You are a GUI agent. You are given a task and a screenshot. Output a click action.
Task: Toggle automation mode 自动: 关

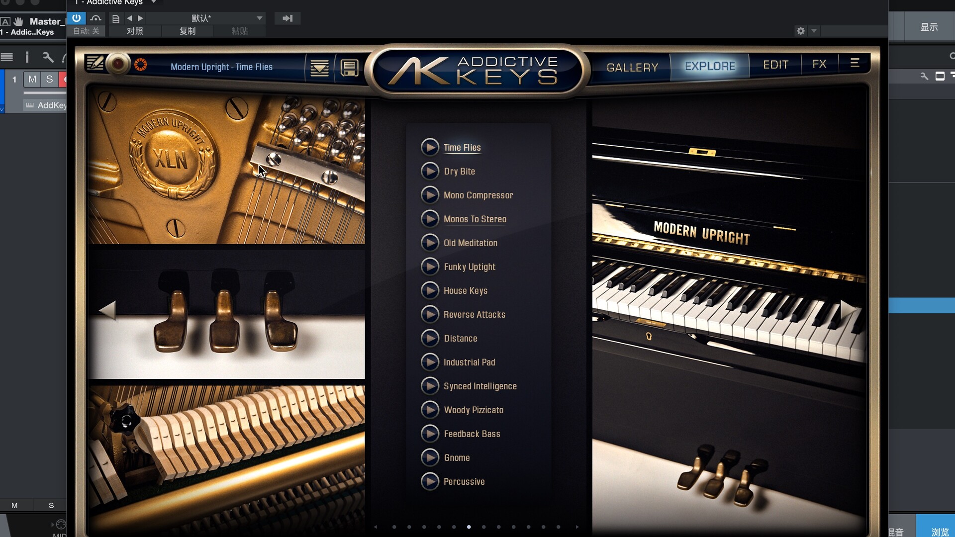point(87,31)
